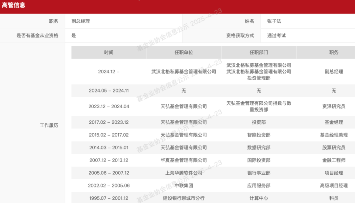Screen dimensions: 355x203
Task: Click the 上海华腾软件公司 employer cell
Action: (x=184, y=173)
